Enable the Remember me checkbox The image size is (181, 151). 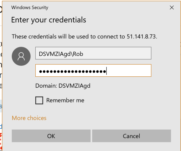point(39,100)
